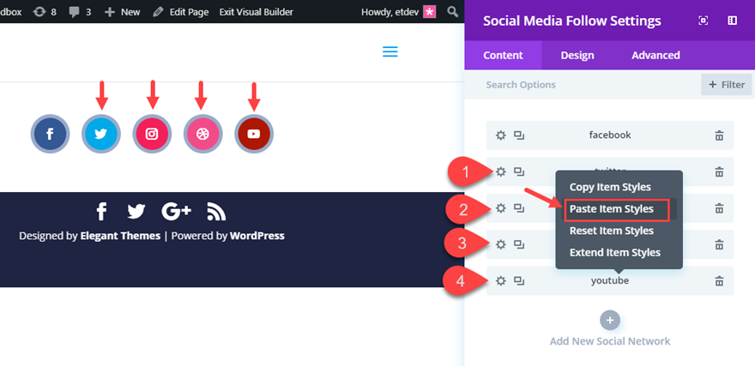755x366 pixels.
Task: Choose Paste Item Styles from context menu
Action: click(x=612, y=209)
